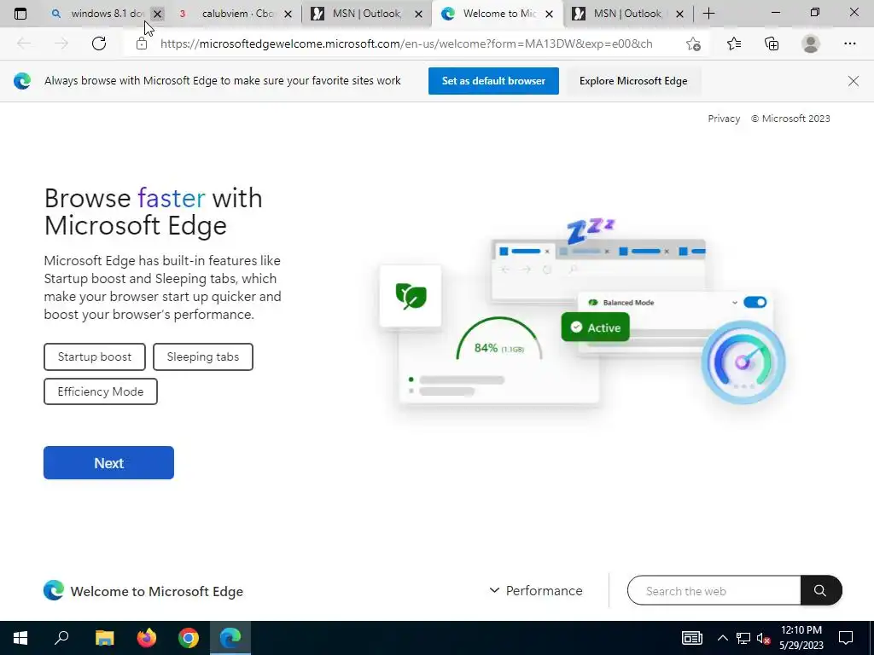Open taskbar search

(x=61, y=638)
